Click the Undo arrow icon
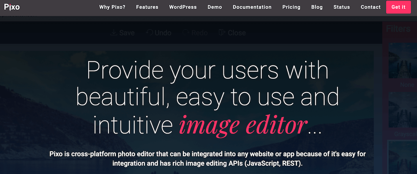417x174 pixels. coord(149,33)
